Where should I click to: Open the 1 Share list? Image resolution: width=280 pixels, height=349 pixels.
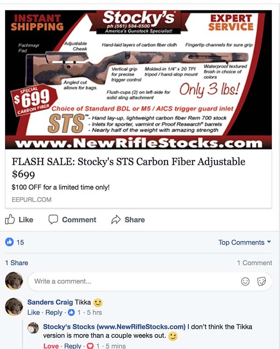click(17, 263)
